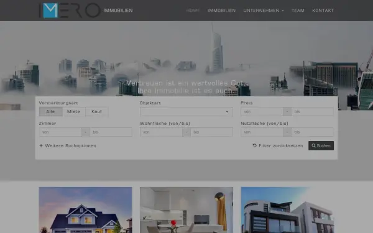The image size is (373, 233).
Task: Select the Miete marketing type
Action: coord(73,111)
